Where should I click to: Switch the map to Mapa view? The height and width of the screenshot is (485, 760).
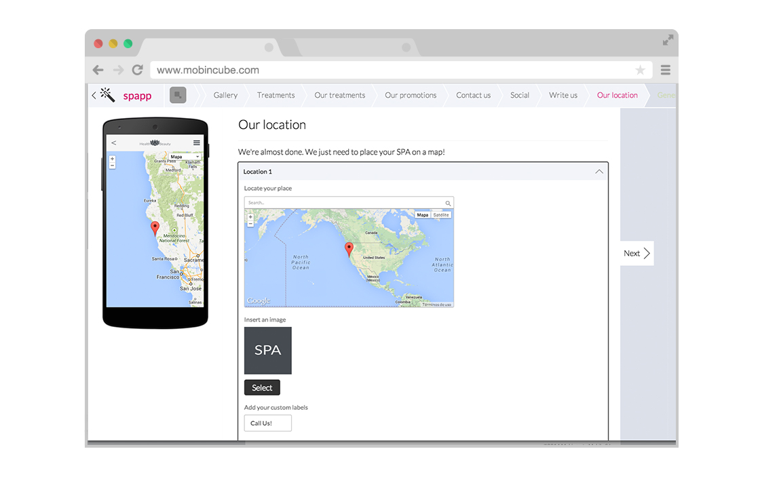[x=423, y=214]
